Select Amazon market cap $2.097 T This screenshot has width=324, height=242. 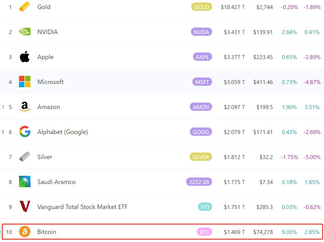pos(234,107)
